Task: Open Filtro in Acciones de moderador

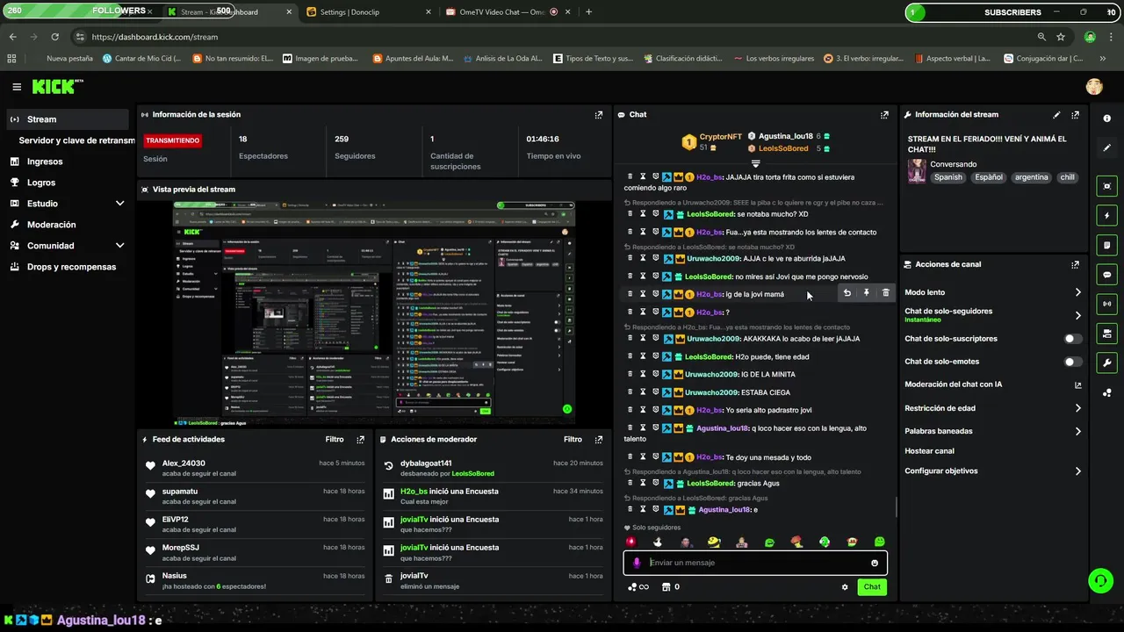Action: pyautogui.click(x=573, y=440)
